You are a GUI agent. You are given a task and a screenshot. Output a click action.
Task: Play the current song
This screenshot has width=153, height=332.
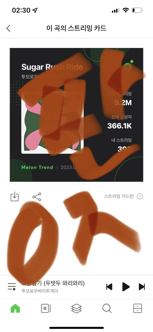pos(126,287)
